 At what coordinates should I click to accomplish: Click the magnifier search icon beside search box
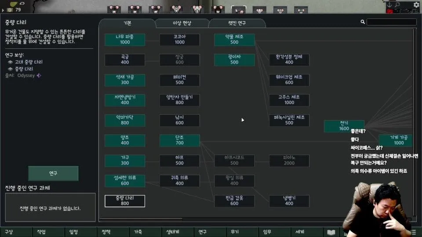(x=363, y=22)
